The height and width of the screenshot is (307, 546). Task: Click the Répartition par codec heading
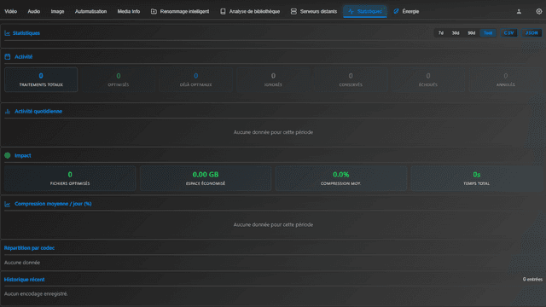coord(29,248)
